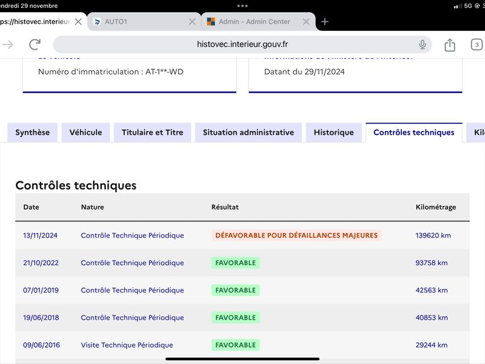This screenshot has width=485, height=364.
Task: Reload the page with the refresh icon
Action: [x=35, y=44]
